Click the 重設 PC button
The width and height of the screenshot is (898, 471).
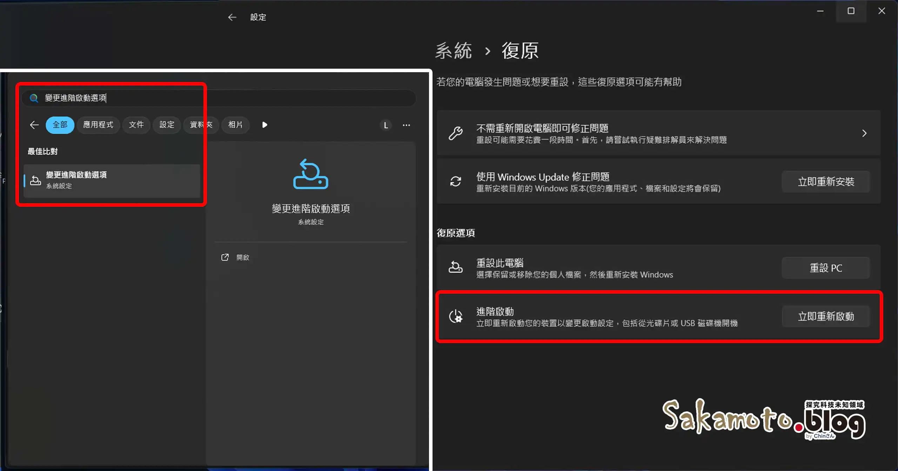pyautogui.click(x=826, y=268)
